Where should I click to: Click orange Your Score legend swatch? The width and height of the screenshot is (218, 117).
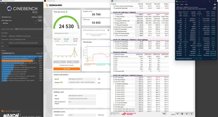tap(2, 111)
